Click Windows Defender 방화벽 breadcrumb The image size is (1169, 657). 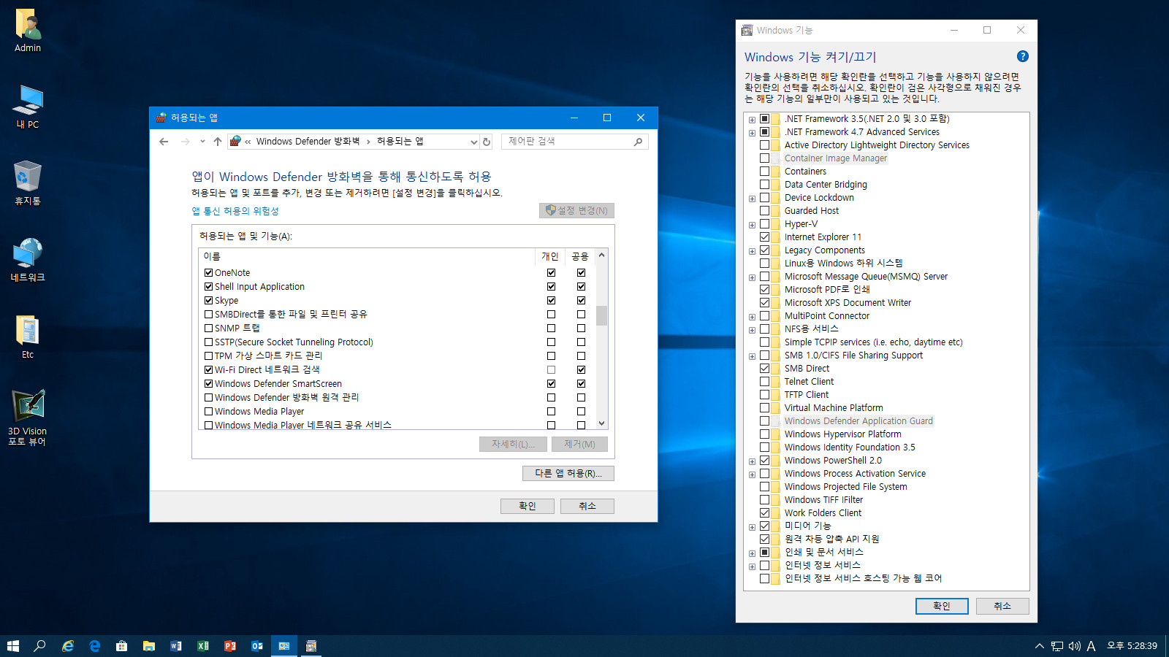(x=308, y=142)
